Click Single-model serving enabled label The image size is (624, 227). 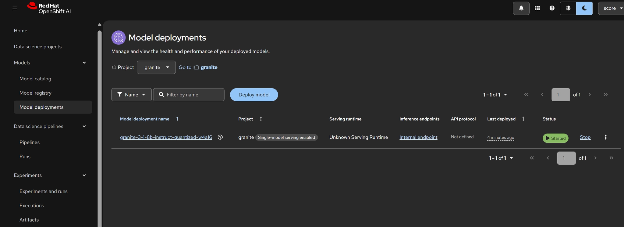pos(286,138)
